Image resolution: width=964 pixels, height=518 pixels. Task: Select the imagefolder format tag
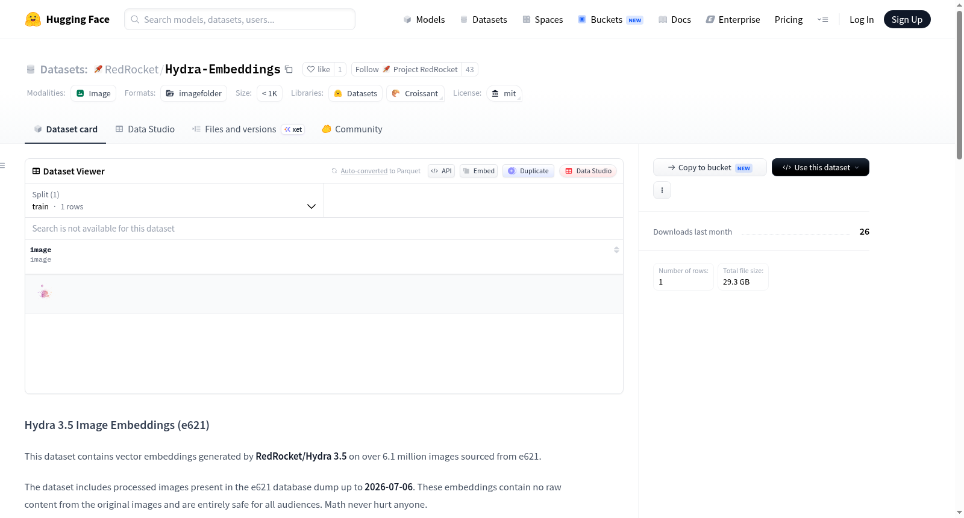pyautogui.click(x=194, y=93)
